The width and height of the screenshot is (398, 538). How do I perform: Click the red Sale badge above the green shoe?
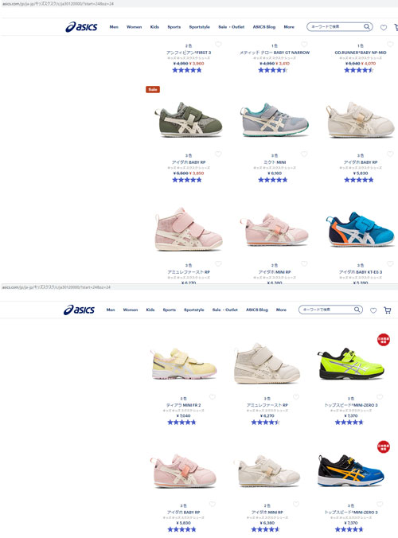(x=153, y=90)
